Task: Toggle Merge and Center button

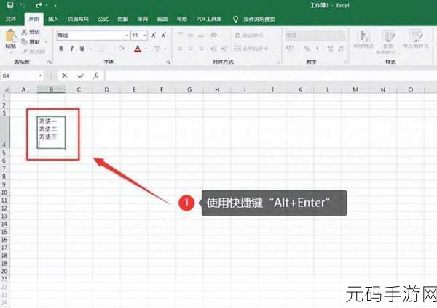Action: [251, 49]
